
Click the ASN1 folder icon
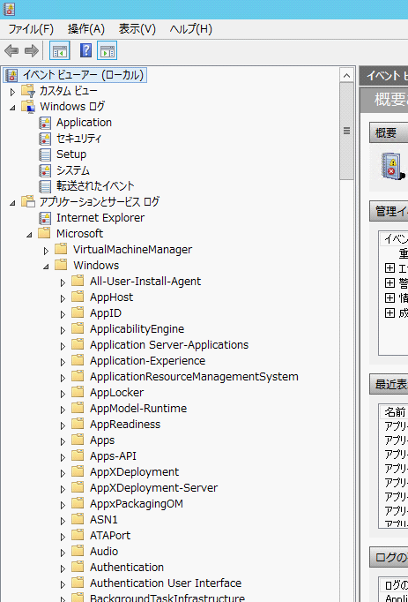78,519
